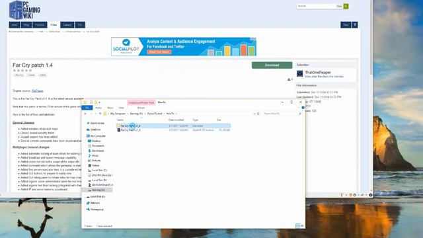This screenshot has height=238, width=423.
Task: Click the website search field
Action: pos(316,6)
